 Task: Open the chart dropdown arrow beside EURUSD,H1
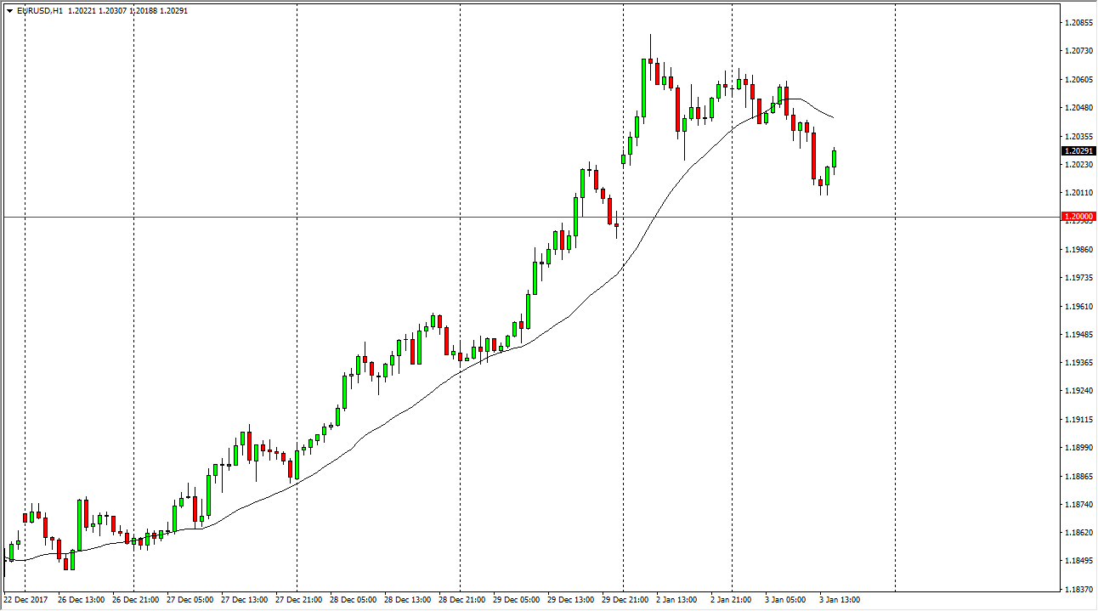(x=9, y=11)
